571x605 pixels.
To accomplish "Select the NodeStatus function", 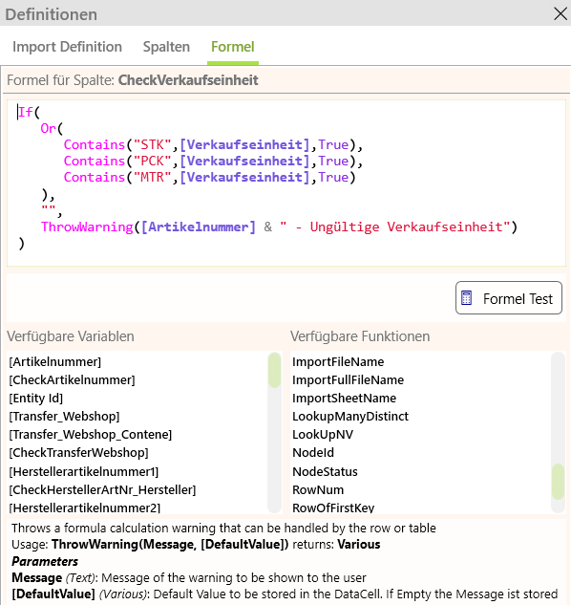I will click(x=325, y=471).
